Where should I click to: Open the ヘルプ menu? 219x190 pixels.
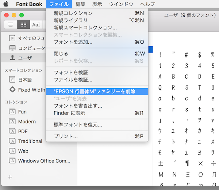click(147, 4)
